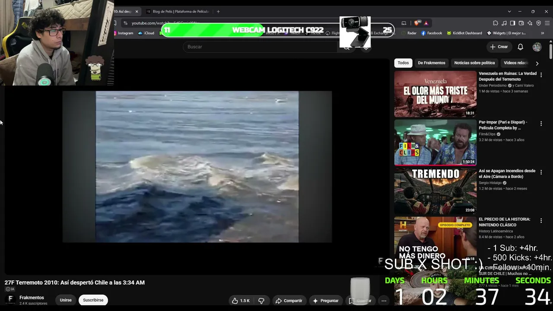Open the Facebook bookmark
Viewport: 553px width, 311px height.
pos(432,33)
